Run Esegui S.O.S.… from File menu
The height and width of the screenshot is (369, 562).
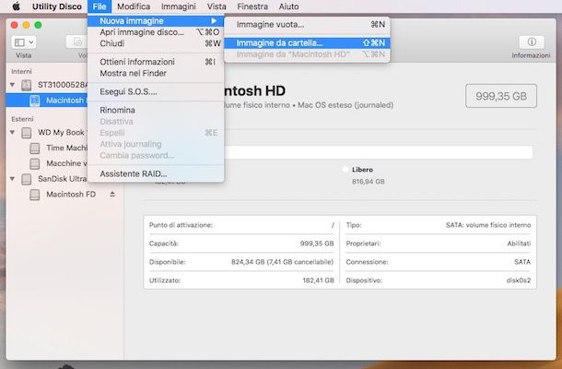(156, 91)
